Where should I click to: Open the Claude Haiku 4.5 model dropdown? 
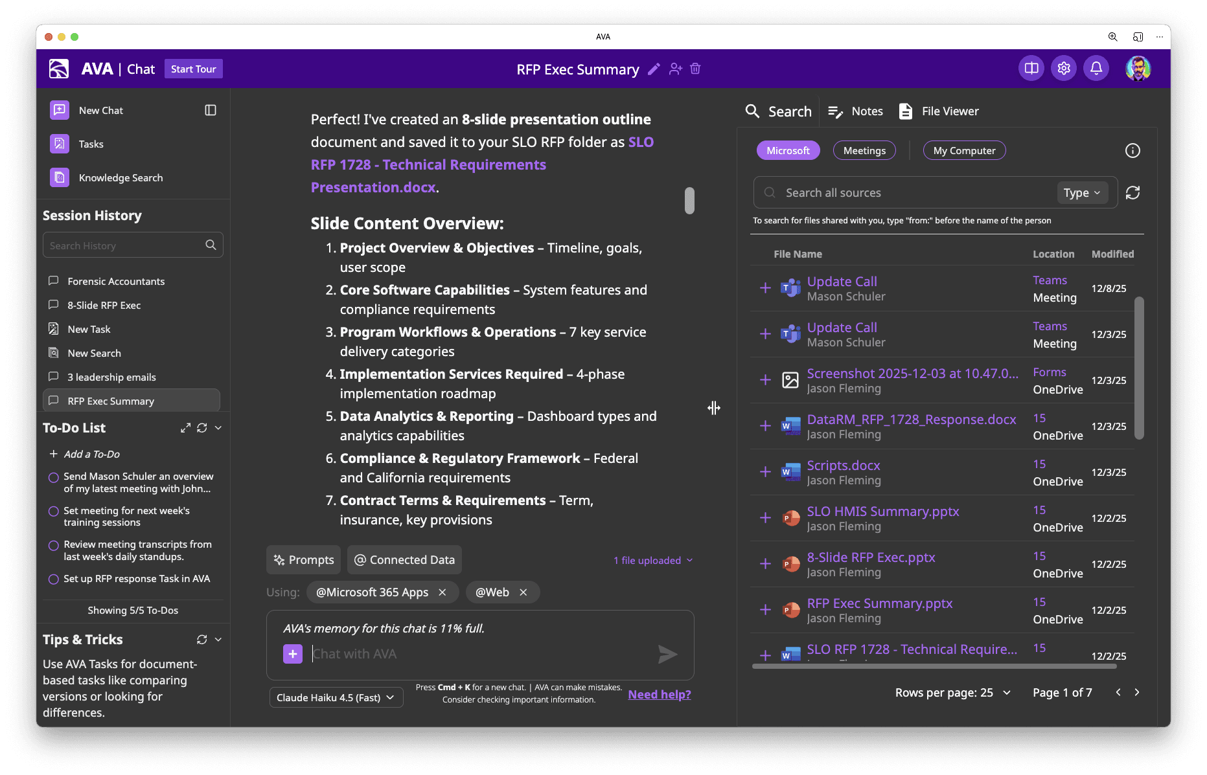(336, 697)
